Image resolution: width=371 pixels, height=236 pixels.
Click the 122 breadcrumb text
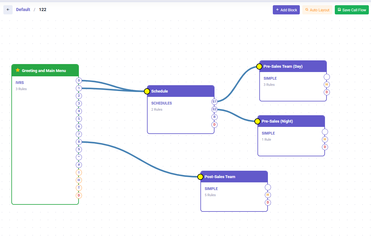tap(43, 10)
